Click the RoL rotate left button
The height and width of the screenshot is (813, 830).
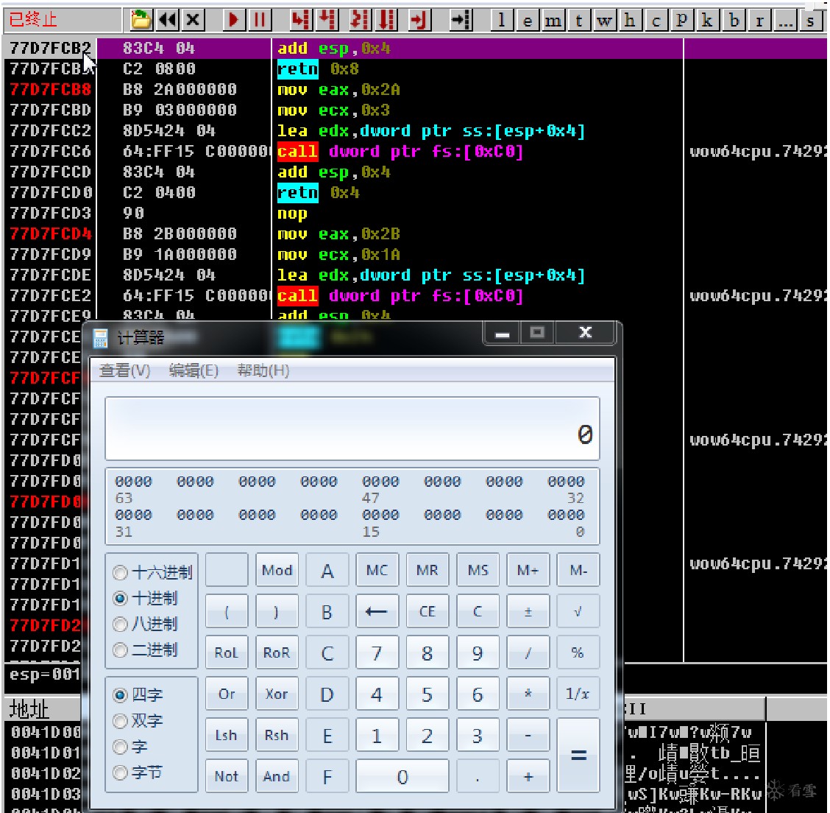[227, 652]
